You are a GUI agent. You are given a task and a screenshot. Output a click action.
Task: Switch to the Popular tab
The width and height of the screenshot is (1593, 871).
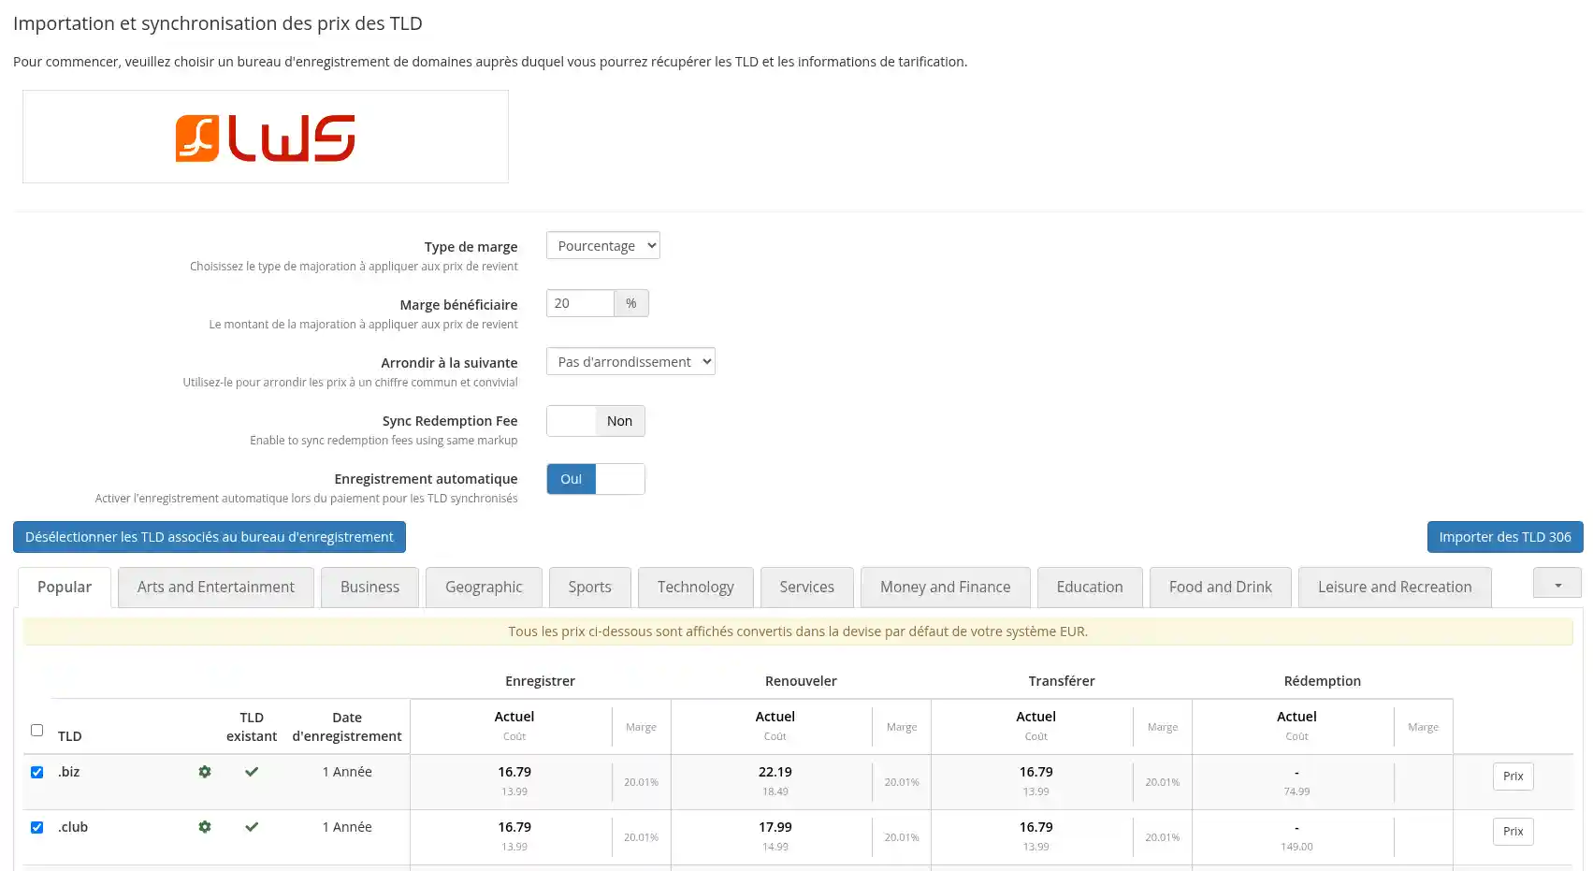[x=65, y=587]
